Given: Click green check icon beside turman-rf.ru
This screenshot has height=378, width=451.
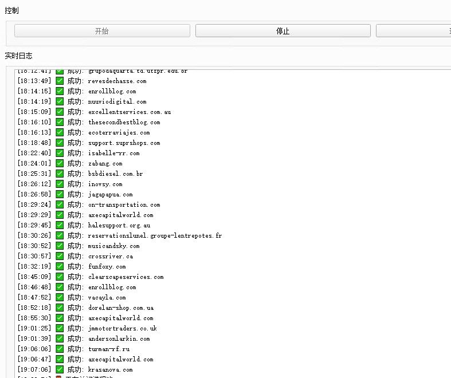Looking at the screenshot, I should coord(60,349).
